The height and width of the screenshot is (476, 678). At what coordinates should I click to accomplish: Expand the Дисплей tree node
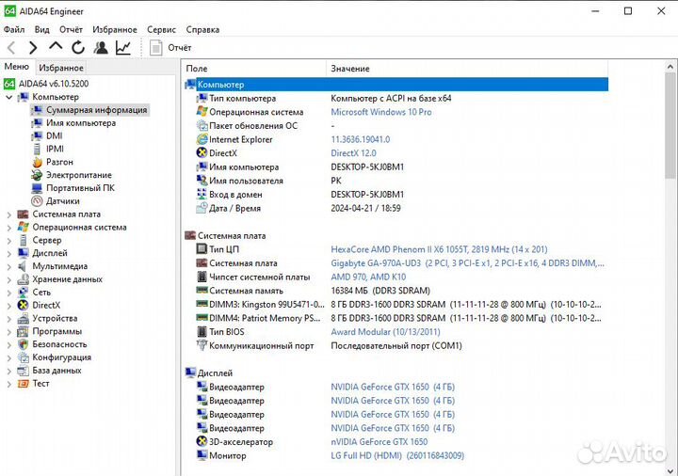pyautogui.click(x=9, y=253)
